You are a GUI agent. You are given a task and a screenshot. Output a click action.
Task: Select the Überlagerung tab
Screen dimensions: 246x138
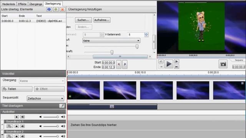pos(53,3)
